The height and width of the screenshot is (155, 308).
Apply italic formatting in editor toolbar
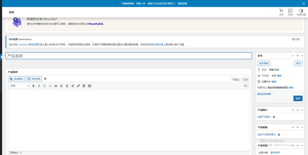pyautogui.click(x=39, y=86)
